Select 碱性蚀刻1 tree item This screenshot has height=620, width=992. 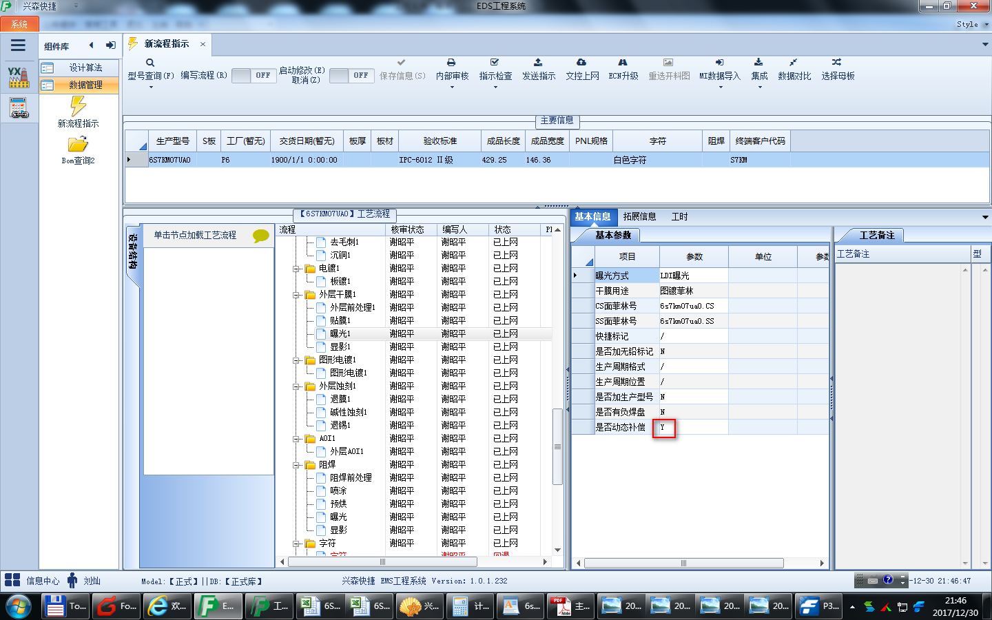348,413
